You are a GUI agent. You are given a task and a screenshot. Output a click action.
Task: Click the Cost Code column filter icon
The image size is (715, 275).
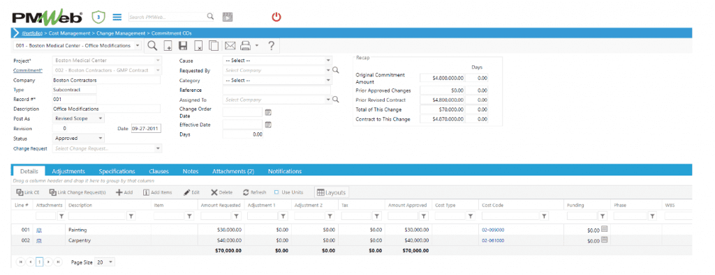544,217
